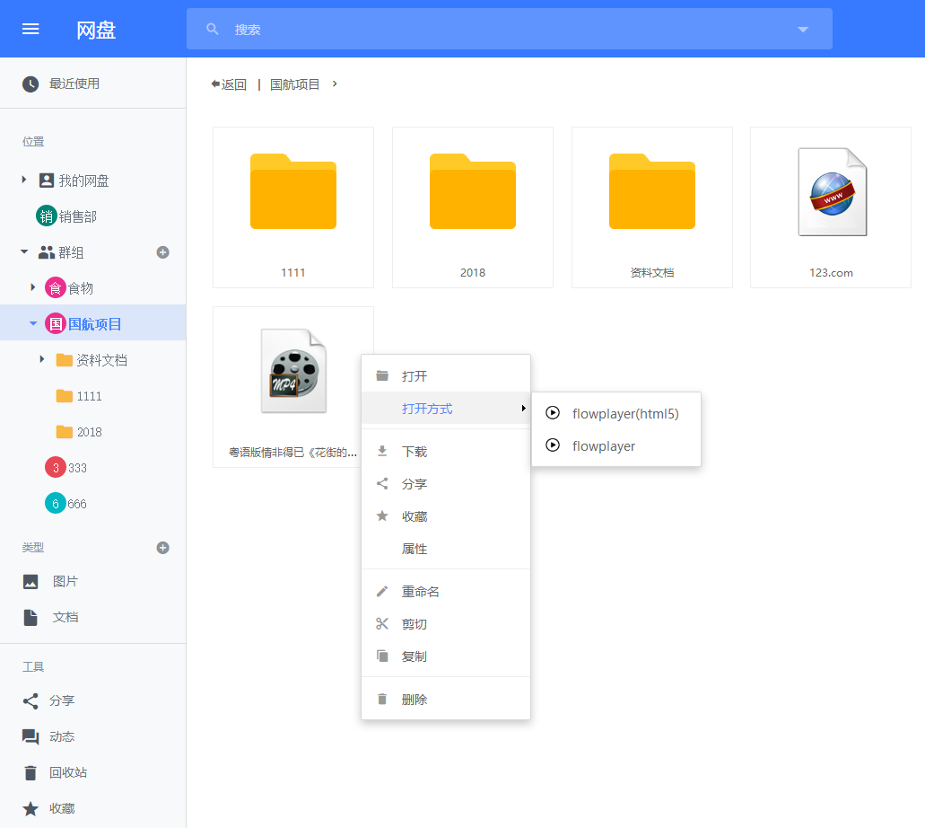Add a new type with plus icon
This screenshot has height=828, width=925.
[162, 548]
